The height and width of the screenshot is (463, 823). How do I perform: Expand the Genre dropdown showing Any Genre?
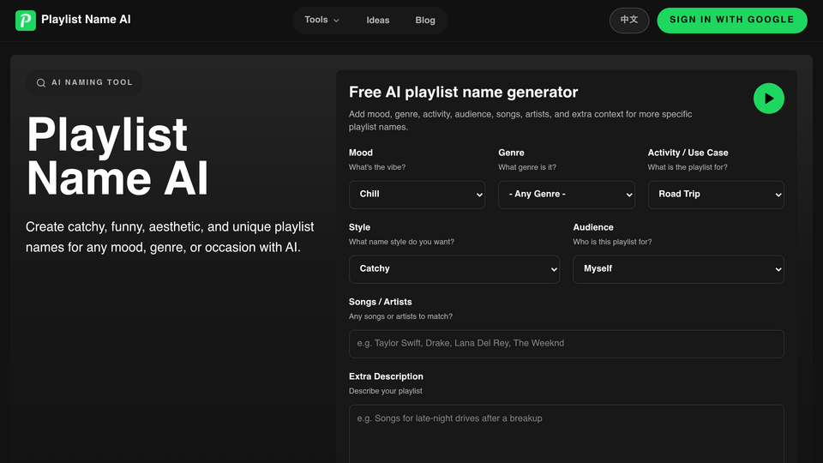(x=567, y=195)
